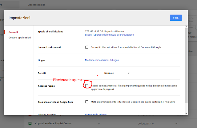197x128 pixels.
Task: Click the Spazio di archiviazione label
Action: [x=50, y=31]
